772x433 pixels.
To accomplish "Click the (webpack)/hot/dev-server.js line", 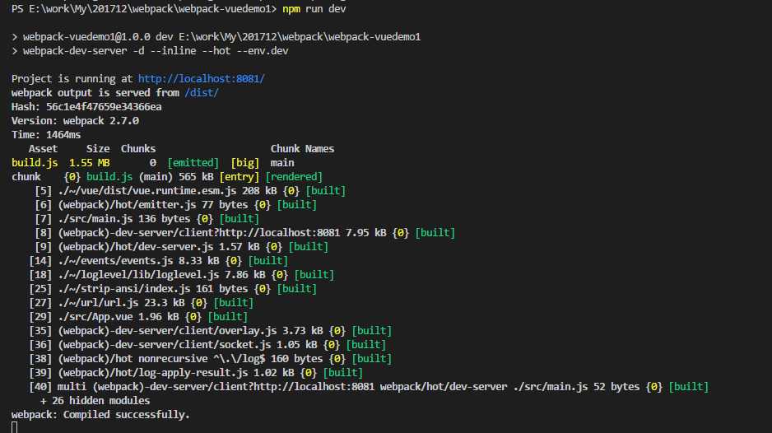I will point(181,247).
